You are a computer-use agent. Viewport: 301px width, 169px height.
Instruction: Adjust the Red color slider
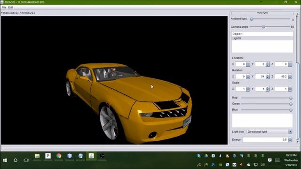[x=267, y=98]
